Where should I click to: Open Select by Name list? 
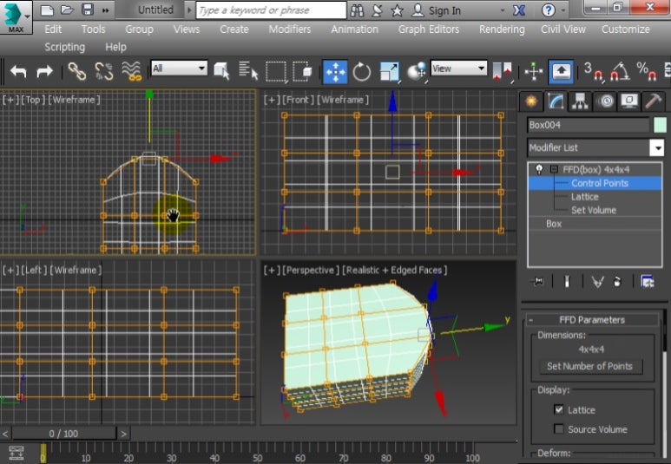[x=248, y=71]
